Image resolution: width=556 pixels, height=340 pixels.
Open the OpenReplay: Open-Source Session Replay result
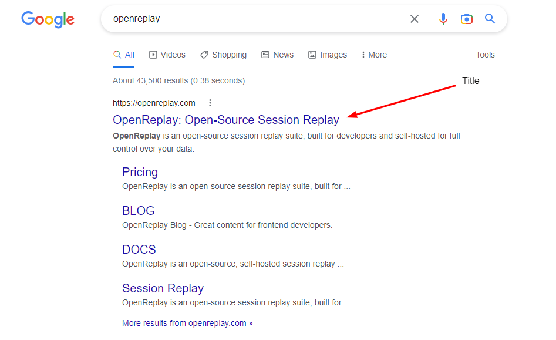[226, 120]
